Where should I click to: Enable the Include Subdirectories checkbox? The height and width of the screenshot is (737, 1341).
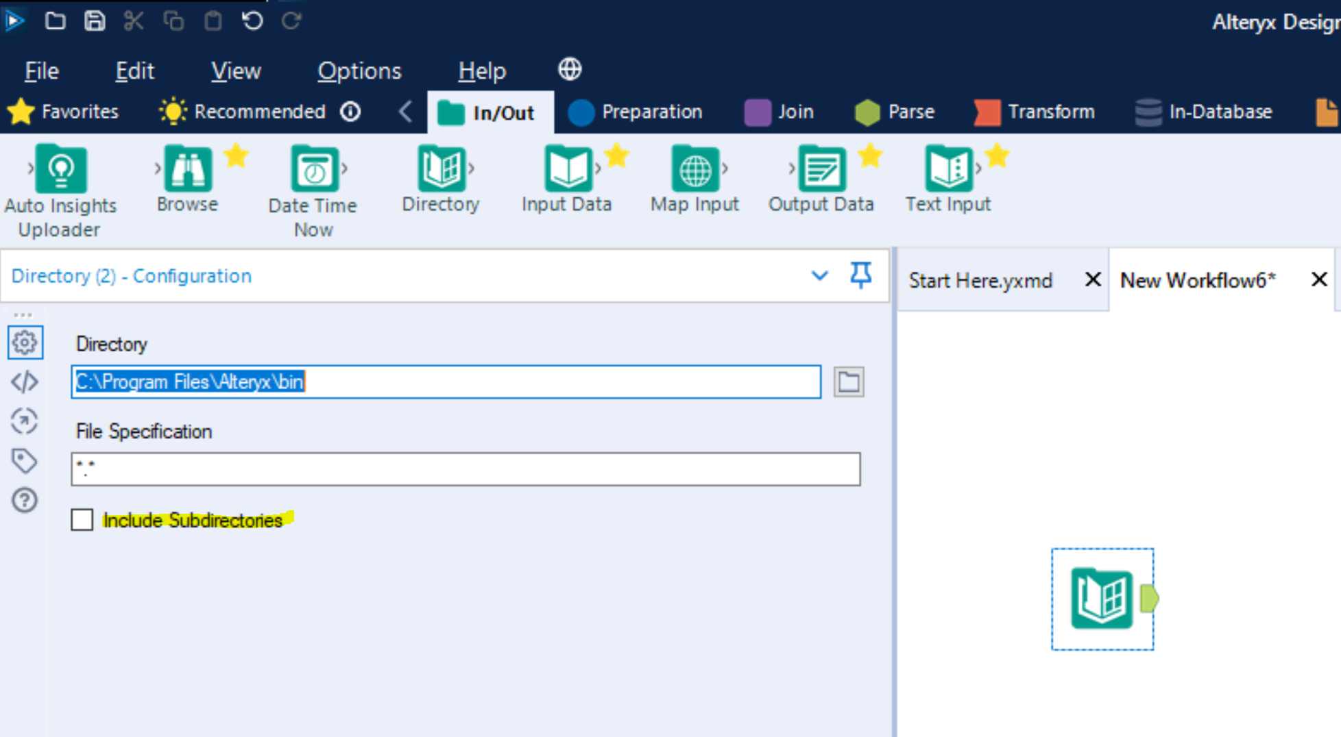tap(82, 520)
